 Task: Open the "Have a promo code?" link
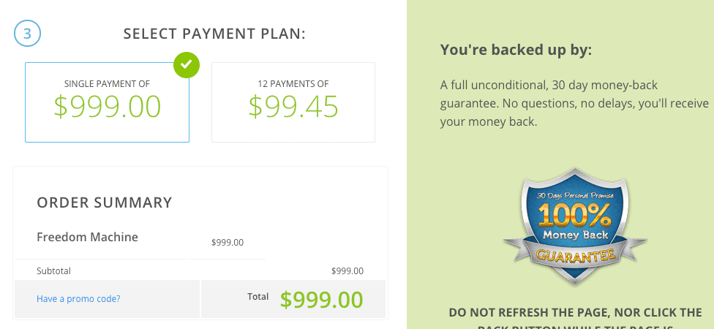click(x=78, y=299)
